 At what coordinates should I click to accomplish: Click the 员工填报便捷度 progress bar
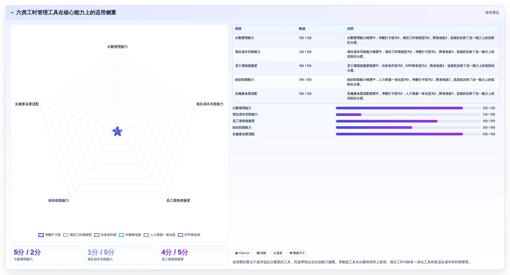tap(408, 121)
